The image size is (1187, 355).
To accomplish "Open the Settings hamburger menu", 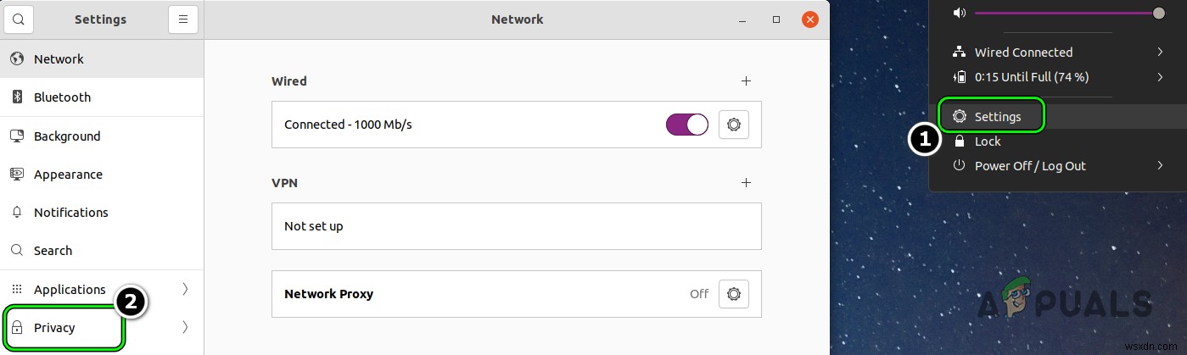I will point(182,19).
